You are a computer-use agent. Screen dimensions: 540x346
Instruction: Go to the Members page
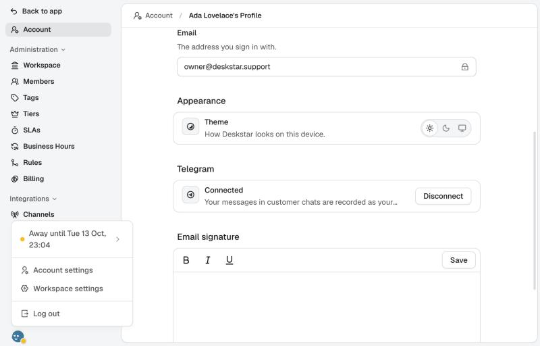click(58, 81)
